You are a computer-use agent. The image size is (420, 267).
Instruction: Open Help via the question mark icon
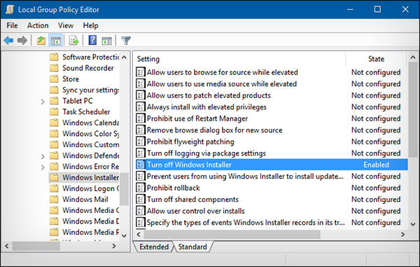point(92,41)
